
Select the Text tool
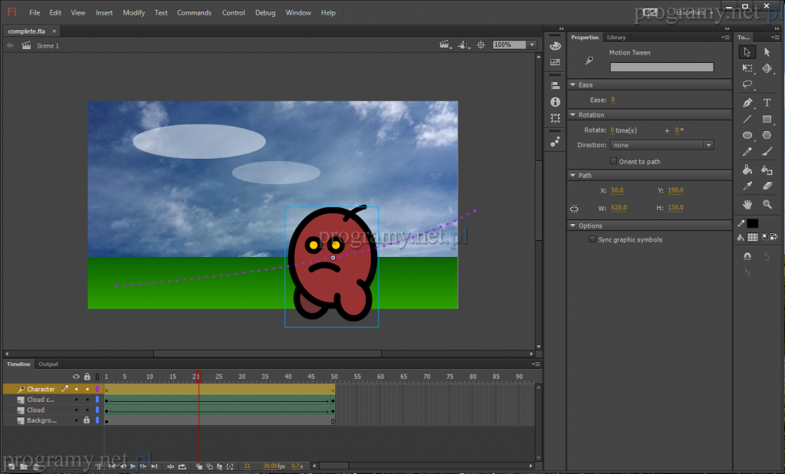click(x=767, y=103)
